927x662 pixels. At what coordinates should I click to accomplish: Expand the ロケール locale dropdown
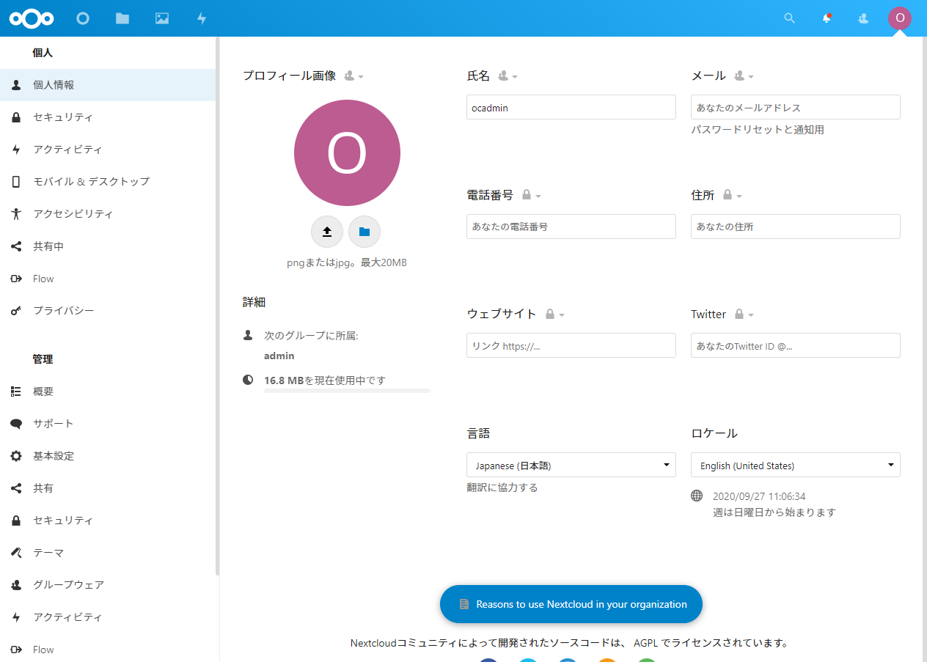pos(796,465)
